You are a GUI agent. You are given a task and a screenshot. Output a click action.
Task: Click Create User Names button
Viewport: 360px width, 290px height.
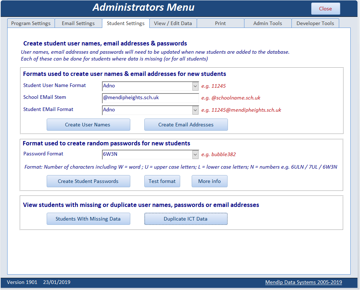click(88, 125)
